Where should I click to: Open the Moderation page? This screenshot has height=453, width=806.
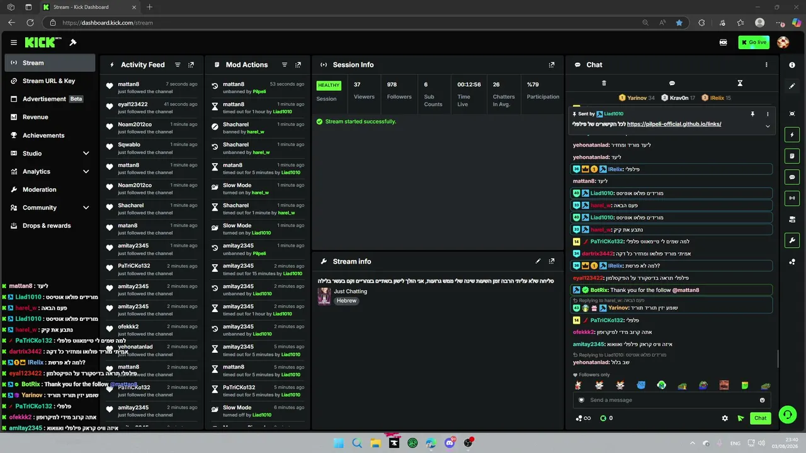(50, 189)
